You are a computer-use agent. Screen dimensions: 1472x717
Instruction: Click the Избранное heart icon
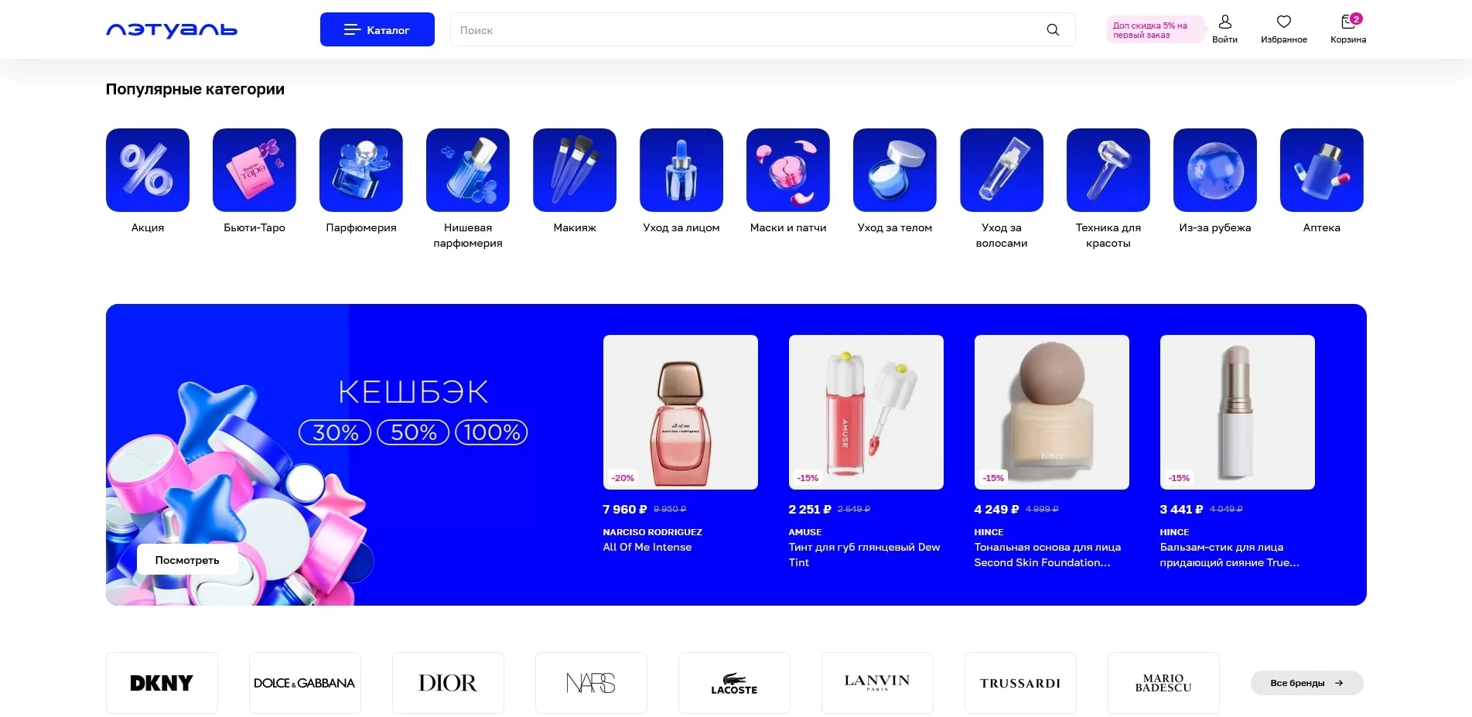point(1283,22)
